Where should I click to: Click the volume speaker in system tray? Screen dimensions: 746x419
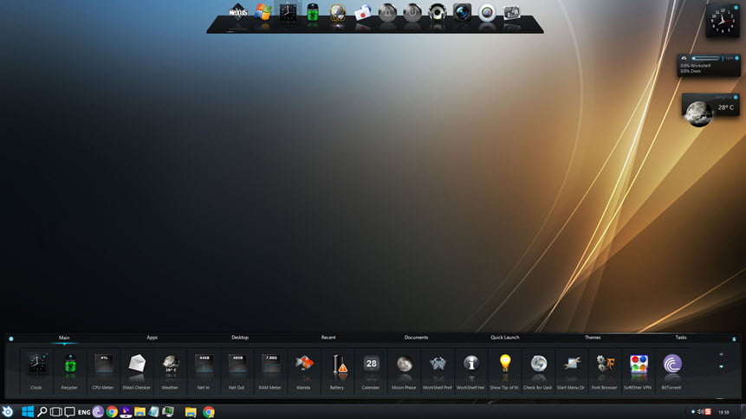[x=700, y=412]
